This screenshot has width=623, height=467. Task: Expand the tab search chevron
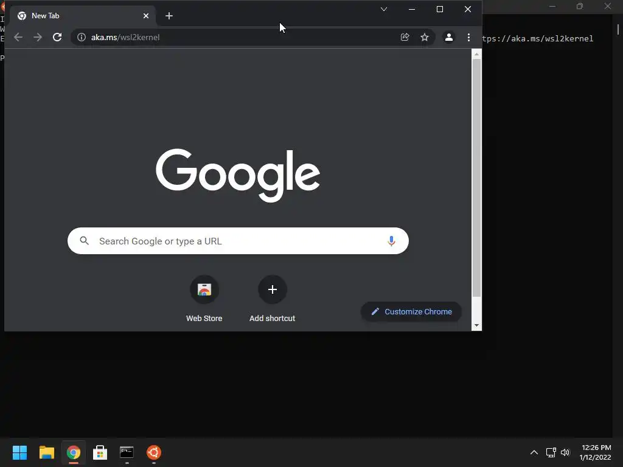click(384, 9)
